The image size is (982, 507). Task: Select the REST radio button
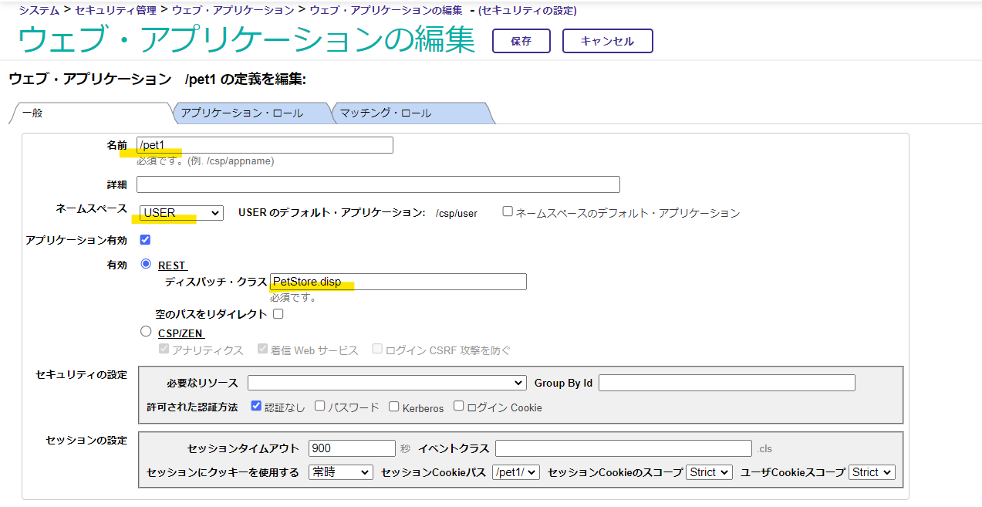[x=146, y=264]
